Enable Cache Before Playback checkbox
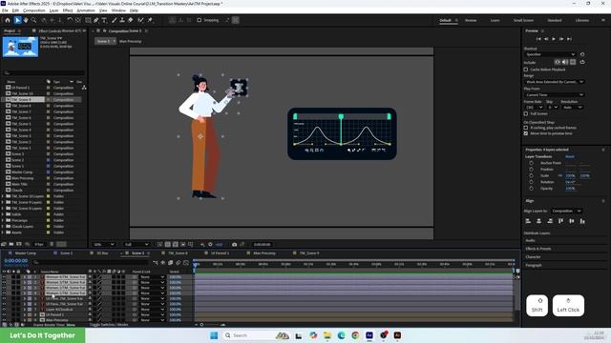 click(x=526, y=70)
